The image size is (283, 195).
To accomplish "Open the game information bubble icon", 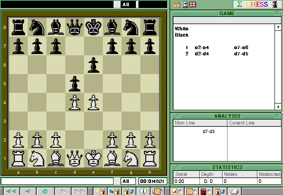I will (x=144, y=191).
